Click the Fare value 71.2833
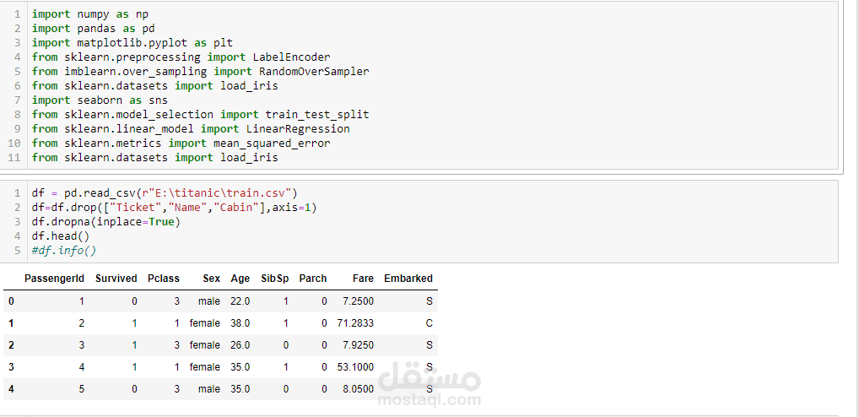 point(355,323)
